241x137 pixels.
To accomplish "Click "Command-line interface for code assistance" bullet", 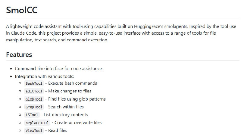I will 58,68.
